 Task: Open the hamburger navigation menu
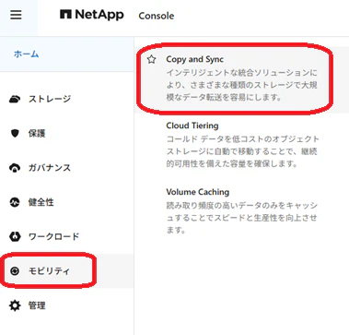(x=16, y=15)
